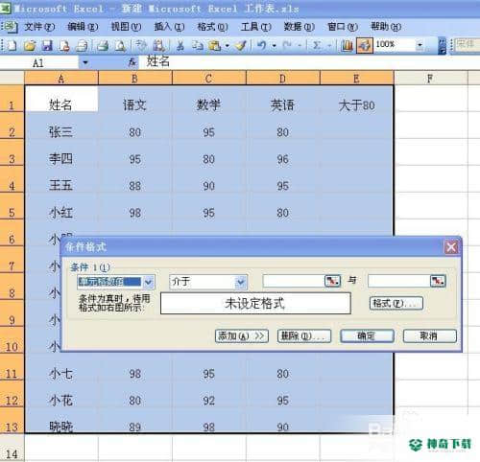
Task: Click the 确定 button
Action: click(x=367, y=335)
